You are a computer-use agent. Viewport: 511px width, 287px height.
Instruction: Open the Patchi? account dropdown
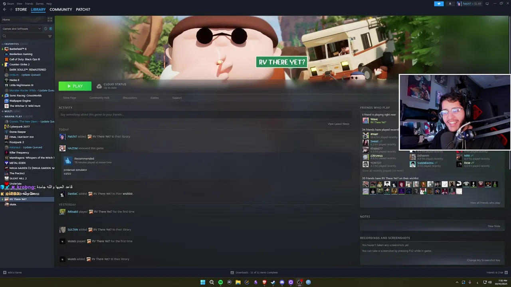[x=469, y=4]
